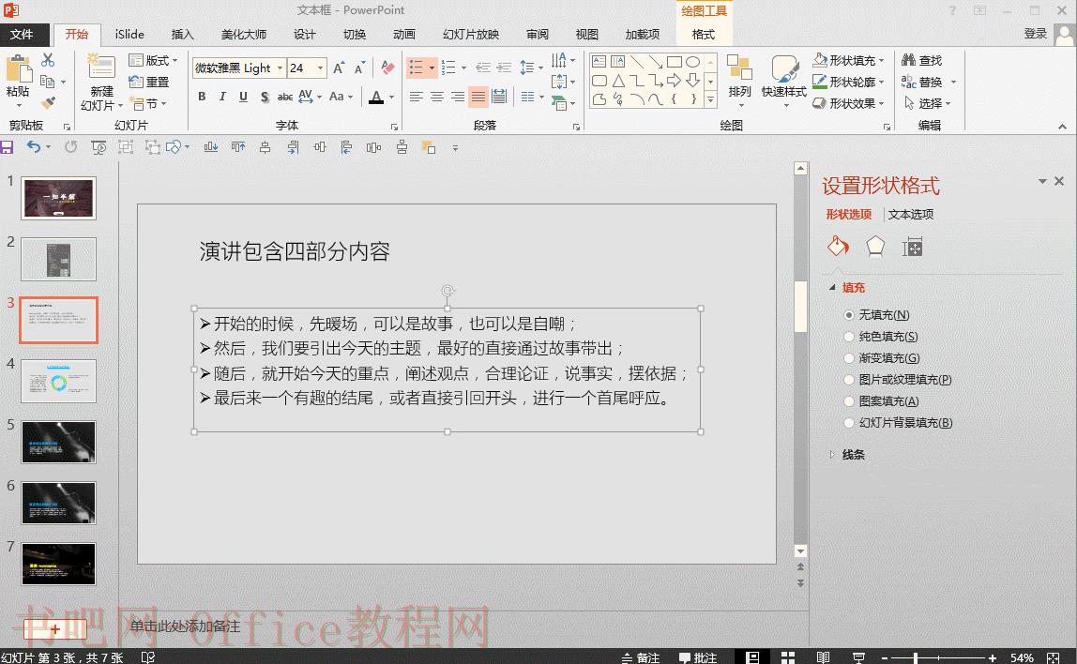Click 登录 (Sign in) link
Screen dimensions: 1077x664
(x=1035, y=34)
